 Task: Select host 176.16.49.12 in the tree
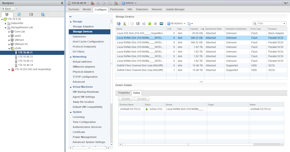click(26, 57)
